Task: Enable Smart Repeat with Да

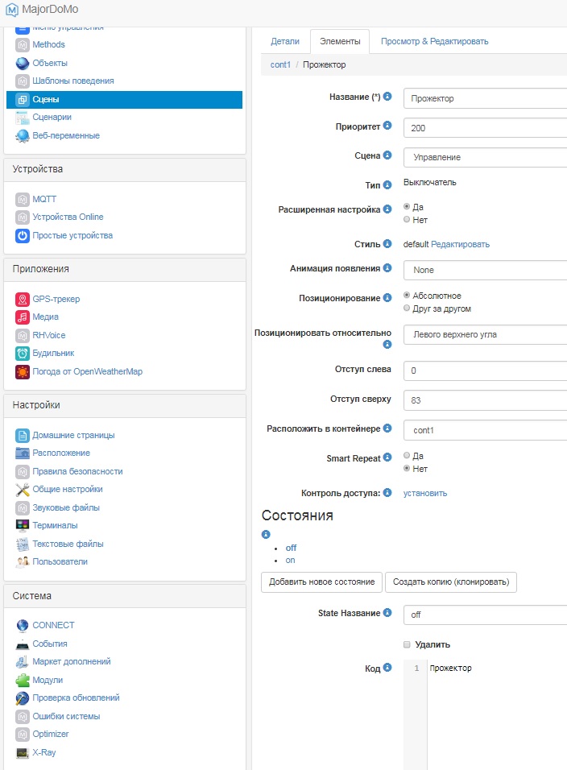Action: point(407,455)
